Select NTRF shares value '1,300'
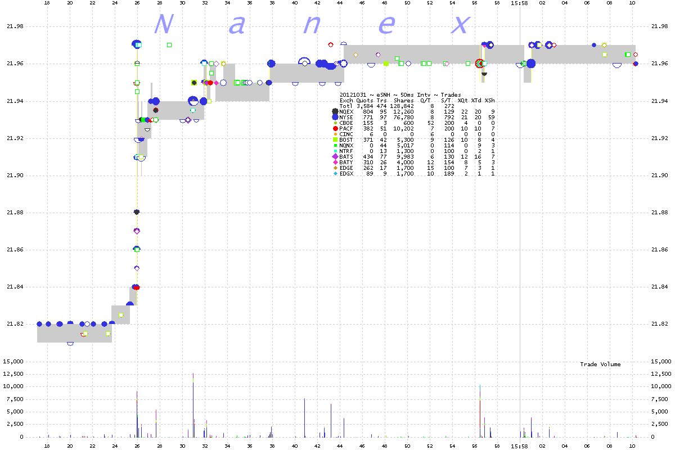Viewport: 675px width, 450px height. pyautogui.click(x=405, y=151)
